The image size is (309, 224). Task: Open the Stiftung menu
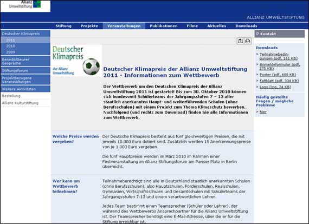point(63,26)
